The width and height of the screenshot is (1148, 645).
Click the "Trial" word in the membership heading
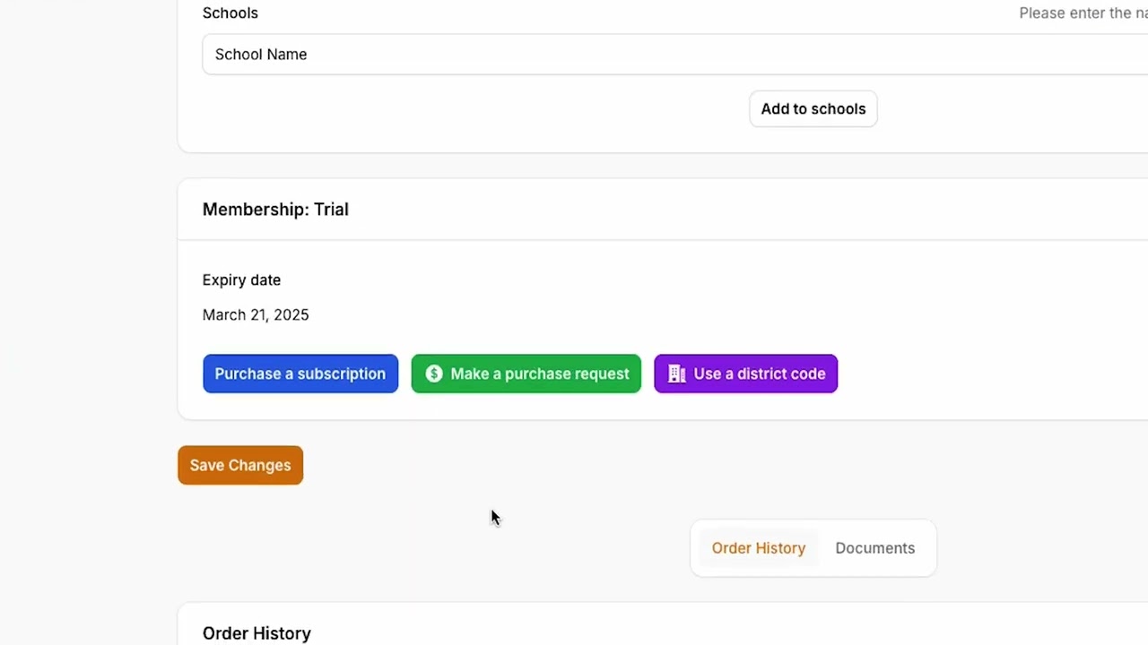331,210
